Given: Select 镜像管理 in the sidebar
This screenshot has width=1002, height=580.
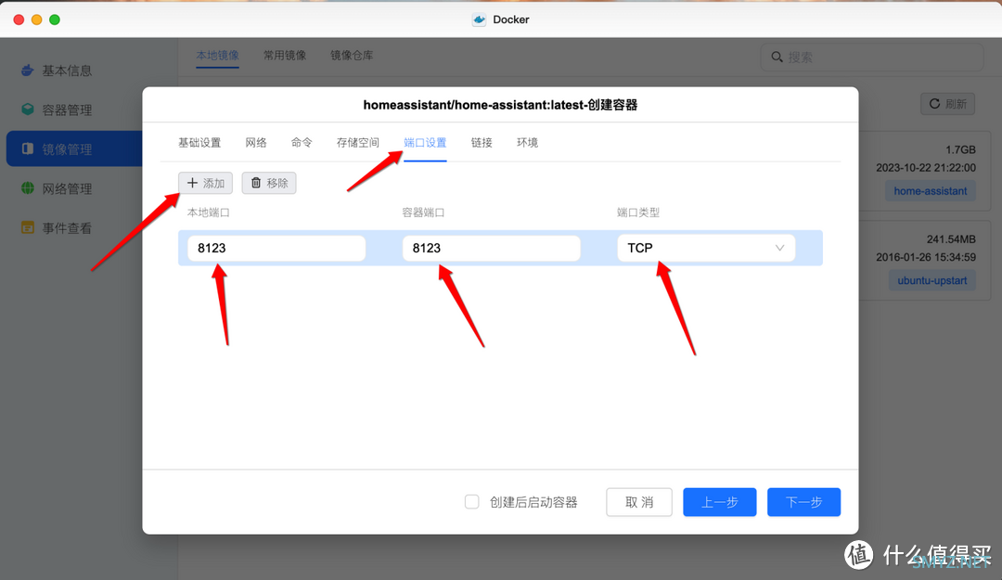Looking at the screenshot, I should (x=74, y=149).
